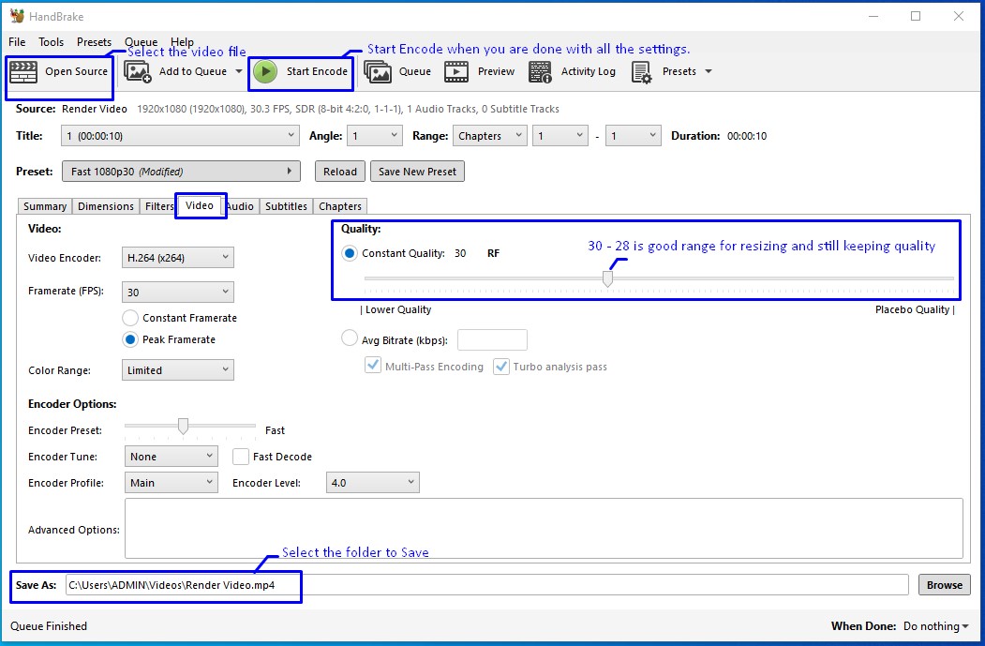Screen dimensions: 985x646
Task: Open the Video Encoder H.264 dropdown
Action: [178, 258]
